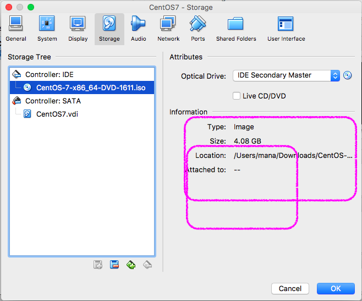
Task: Open the Optical Drive dropdown
Action: point(286,75)
